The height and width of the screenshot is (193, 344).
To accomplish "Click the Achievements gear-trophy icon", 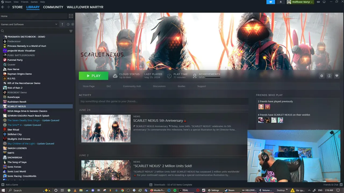I will tap(195, 76).
